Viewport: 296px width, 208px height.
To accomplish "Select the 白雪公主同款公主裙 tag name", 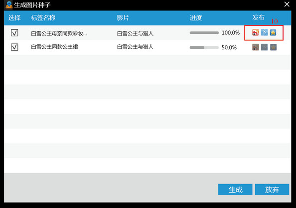I will coord(54,47).
